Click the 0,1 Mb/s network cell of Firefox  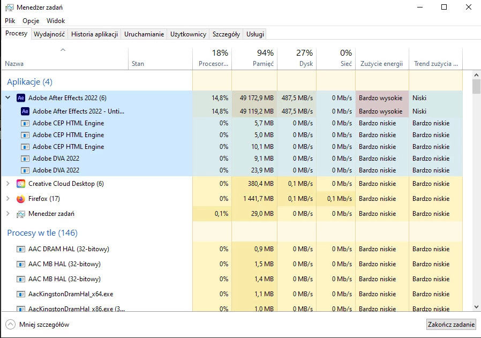point(336,199)
